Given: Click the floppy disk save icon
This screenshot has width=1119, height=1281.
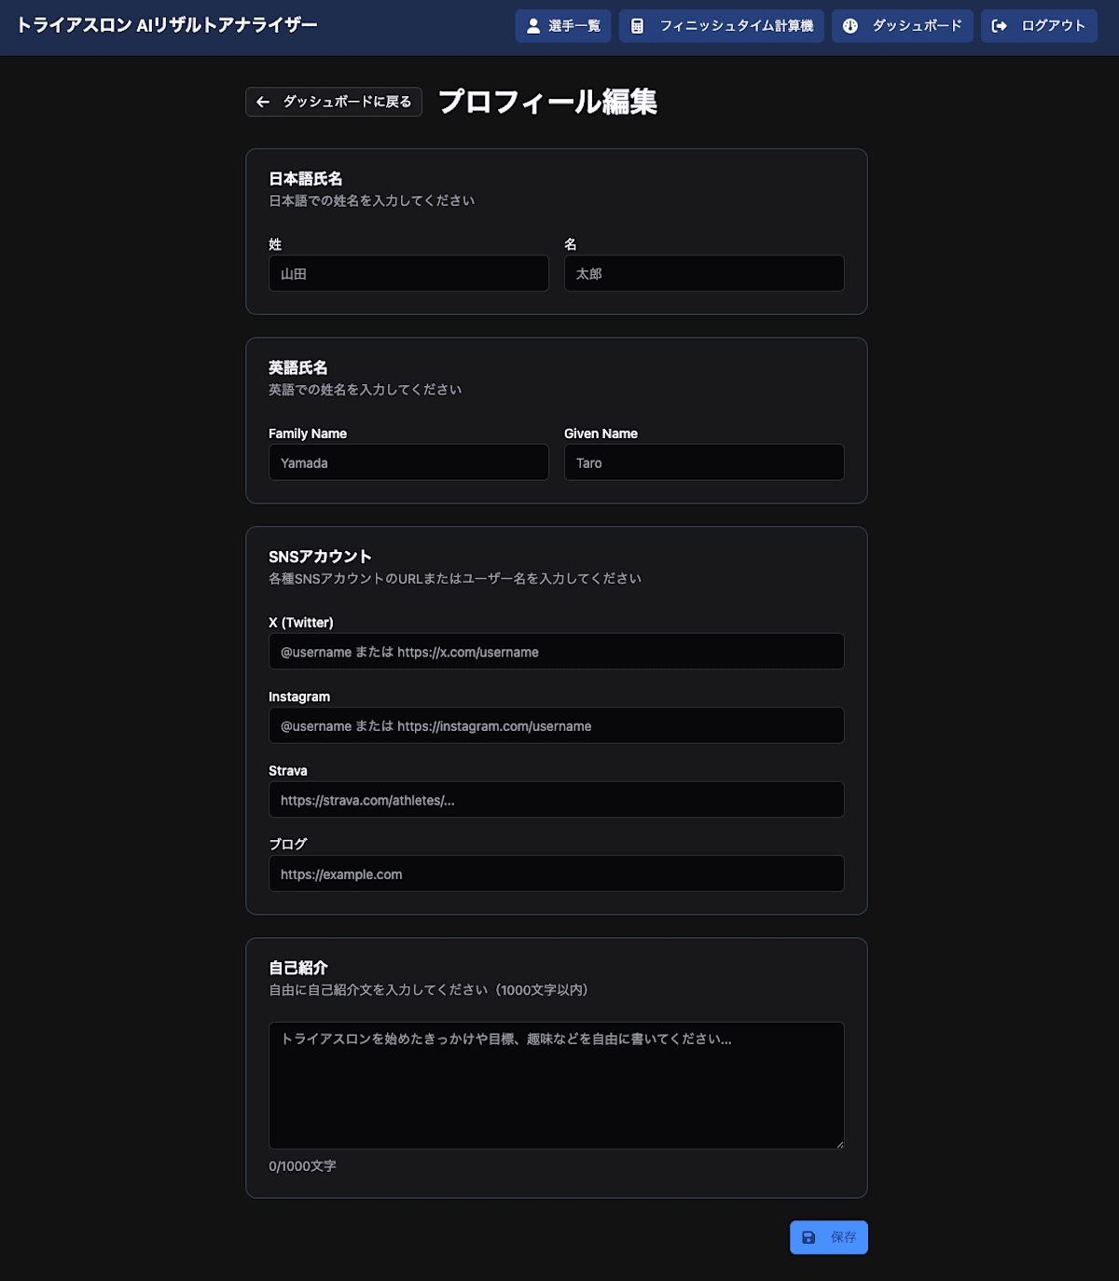Looking at the screenshot, I should (x=808, y=1237).
